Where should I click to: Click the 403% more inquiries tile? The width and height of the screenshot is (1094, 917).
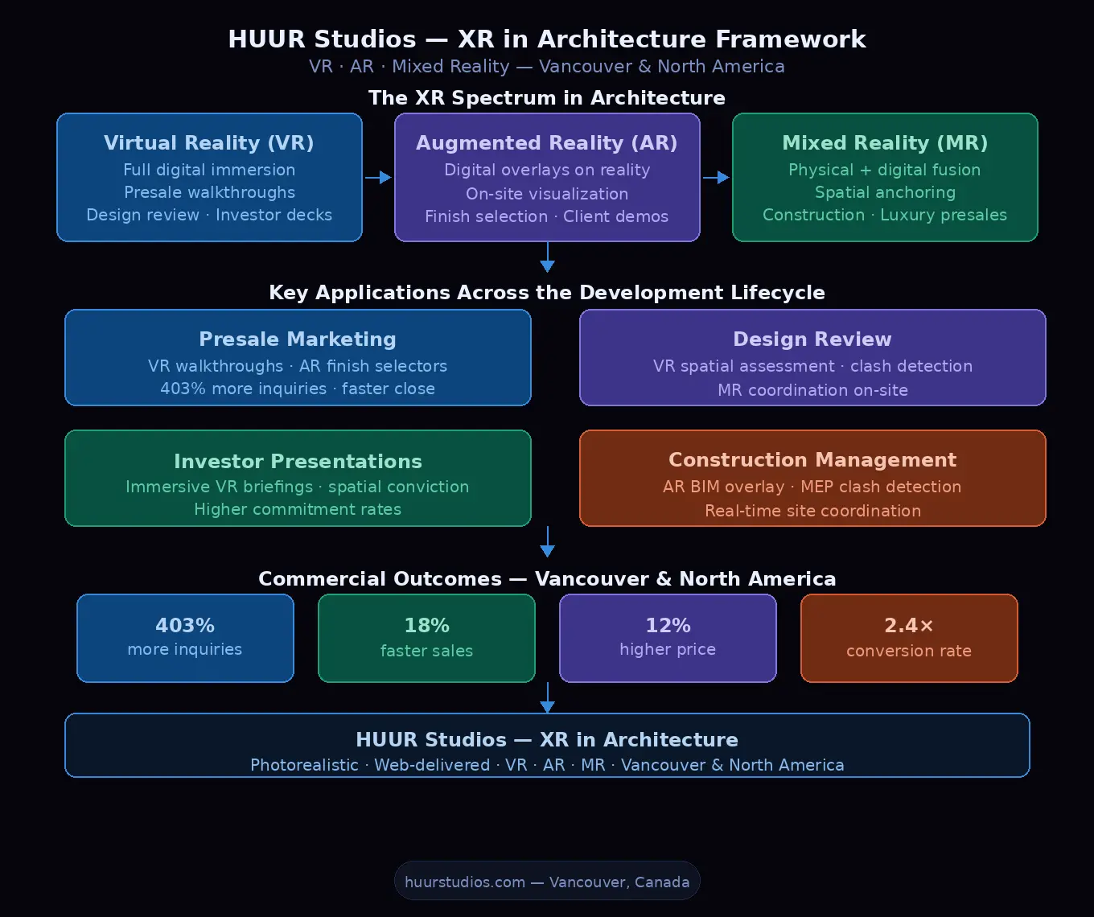[185, 638]
